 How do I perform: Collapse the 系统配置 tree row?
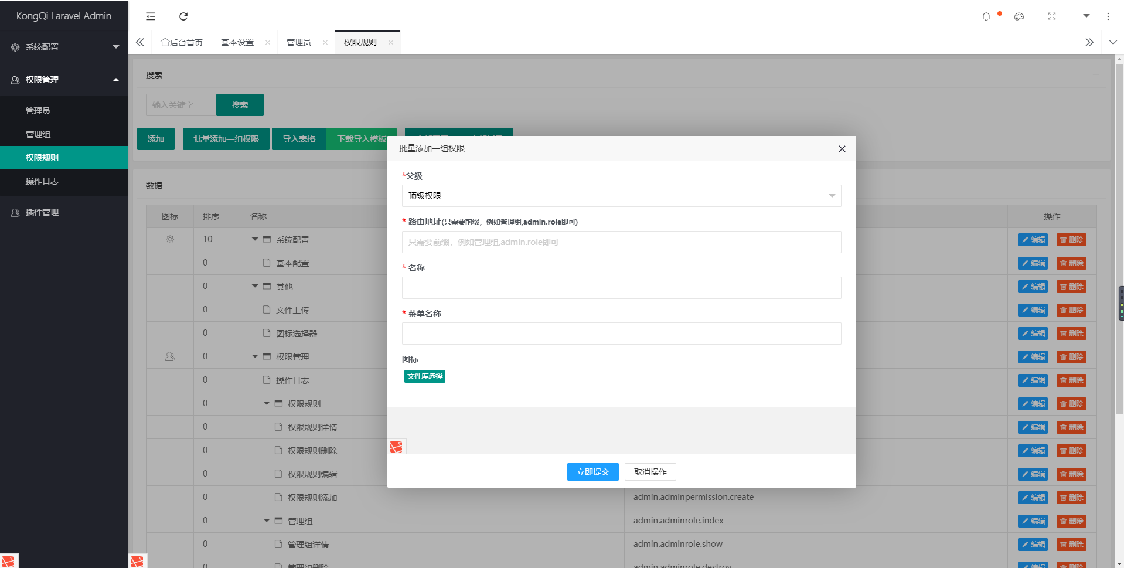pyautogui.click(x=255, y=239)
